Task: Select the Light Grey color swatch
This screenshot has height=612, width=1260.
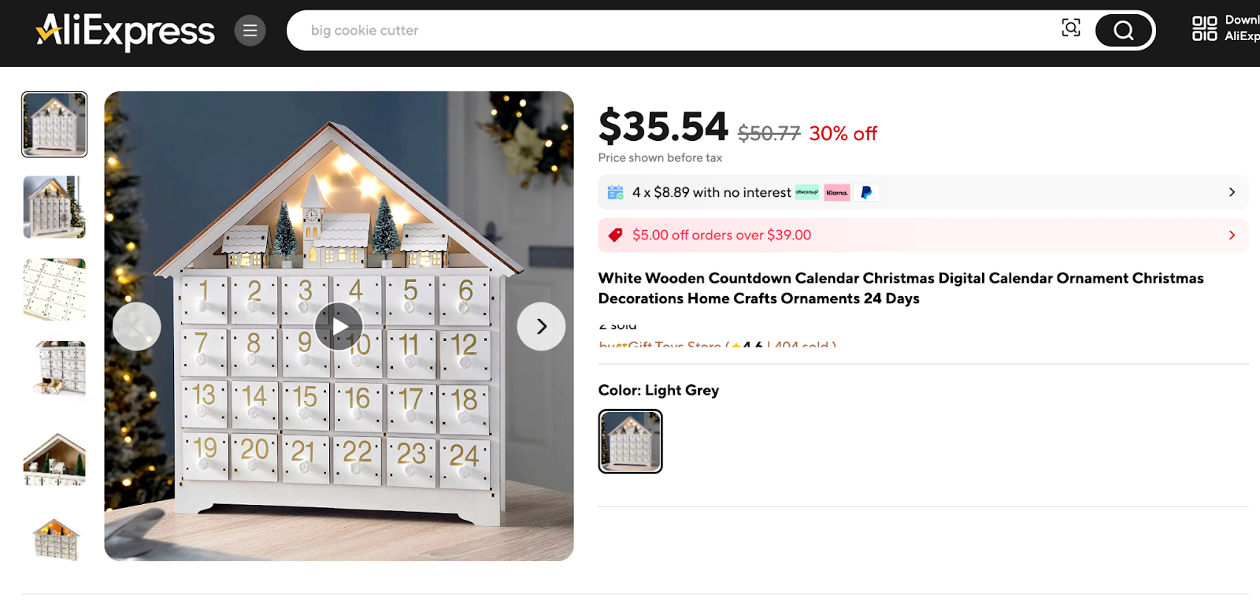Action: tap(629, 441)
